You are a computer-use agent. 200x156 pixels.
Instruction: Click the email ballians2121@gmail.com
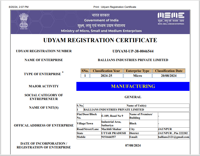click(x=174, y=137)
